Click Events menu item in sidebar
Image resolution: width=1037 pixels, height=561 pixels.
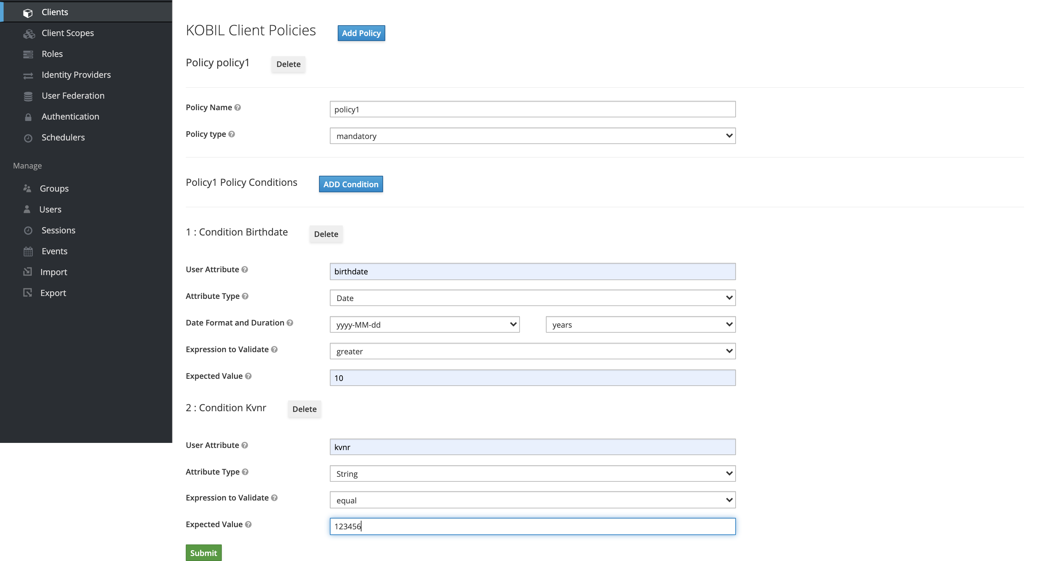[55, 250]
